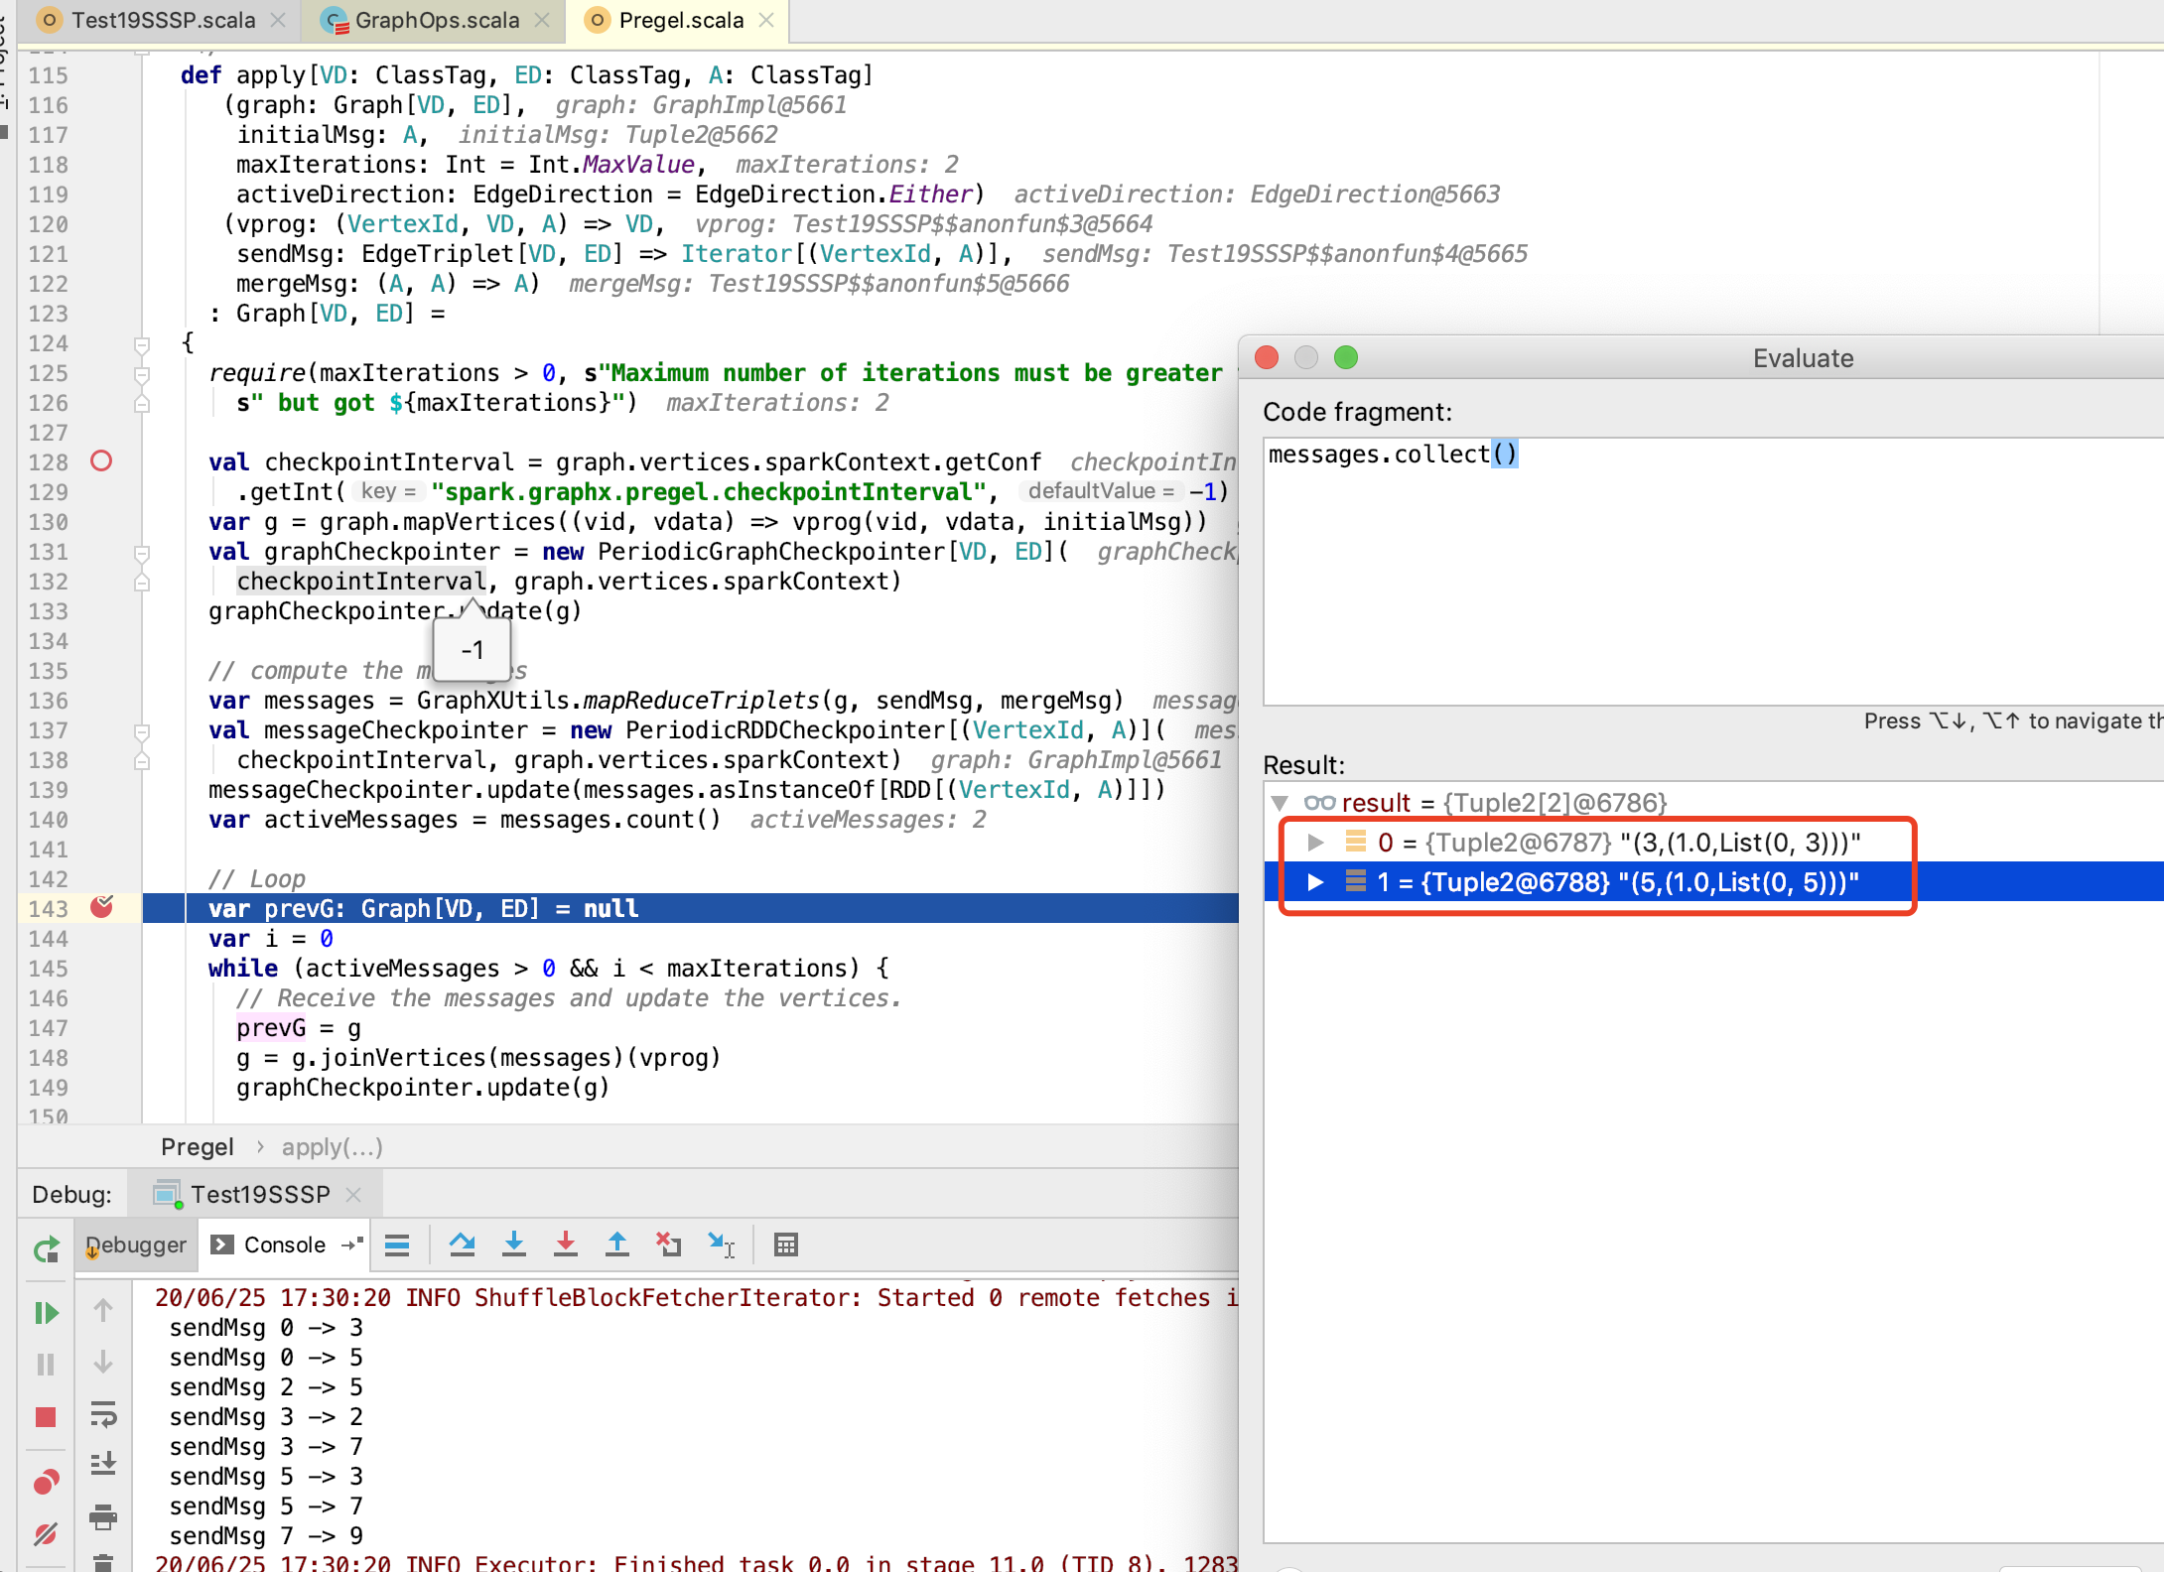Close GraphOps.scala editor tab
Image resolution: width=2164 pixels, height=1572 pixels.
[x=542, y=20]
